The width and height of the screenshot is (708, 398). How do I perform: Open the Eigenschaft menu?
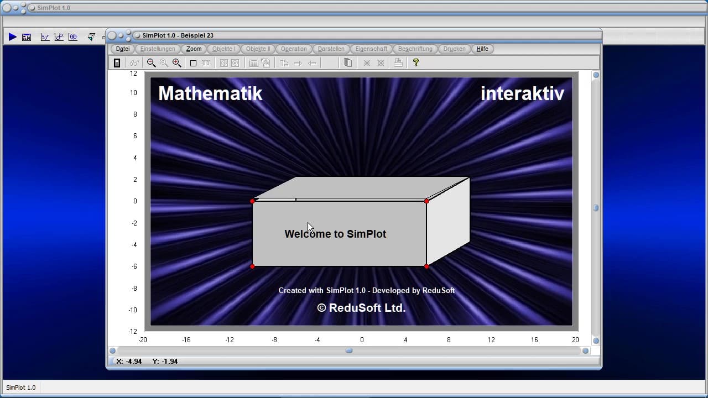coord(371,49)
